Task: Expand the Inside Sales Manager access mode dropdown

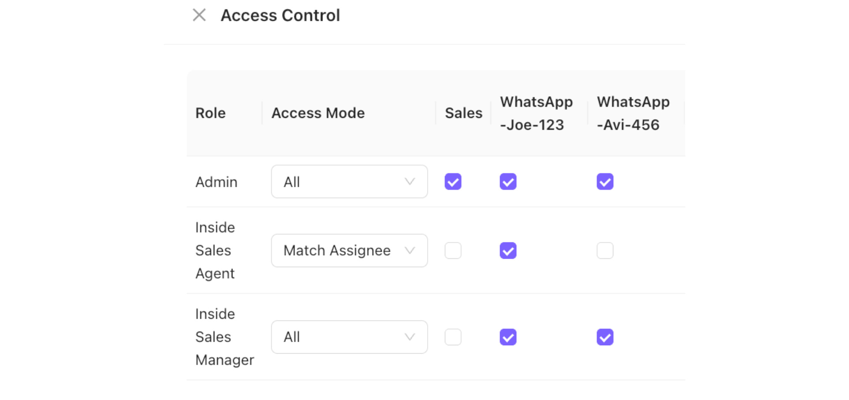Action: click(349, 337)
